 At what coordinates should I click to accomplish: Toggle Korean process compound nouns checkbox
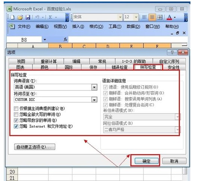point(105,105)
